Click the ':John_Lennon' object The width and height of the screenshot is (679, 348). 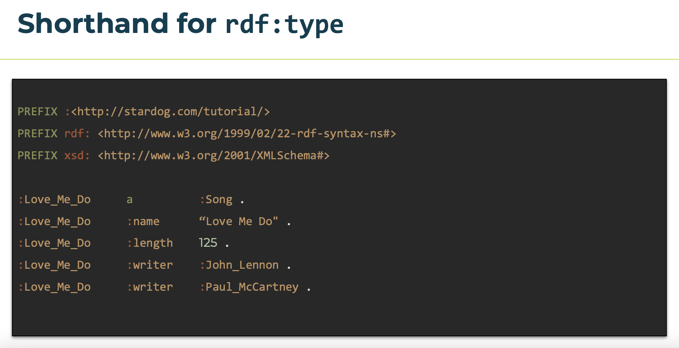(x=239, y=265)
